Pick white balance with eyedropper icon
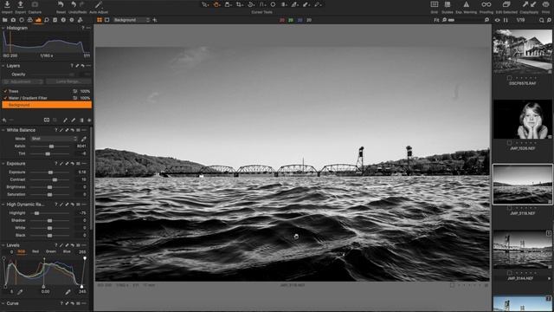 point(84,139)
